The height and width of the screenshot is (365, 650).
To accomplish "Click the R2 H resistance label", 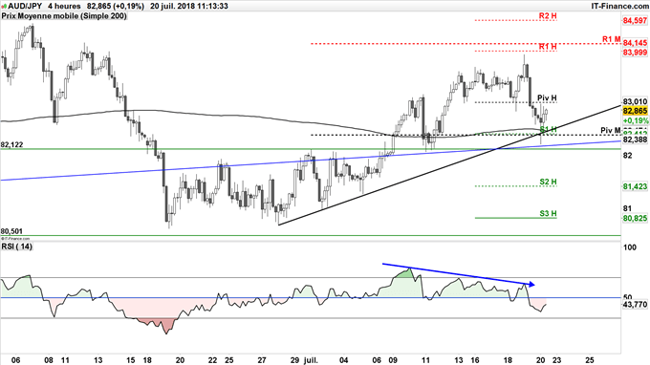I will (548, 16).
